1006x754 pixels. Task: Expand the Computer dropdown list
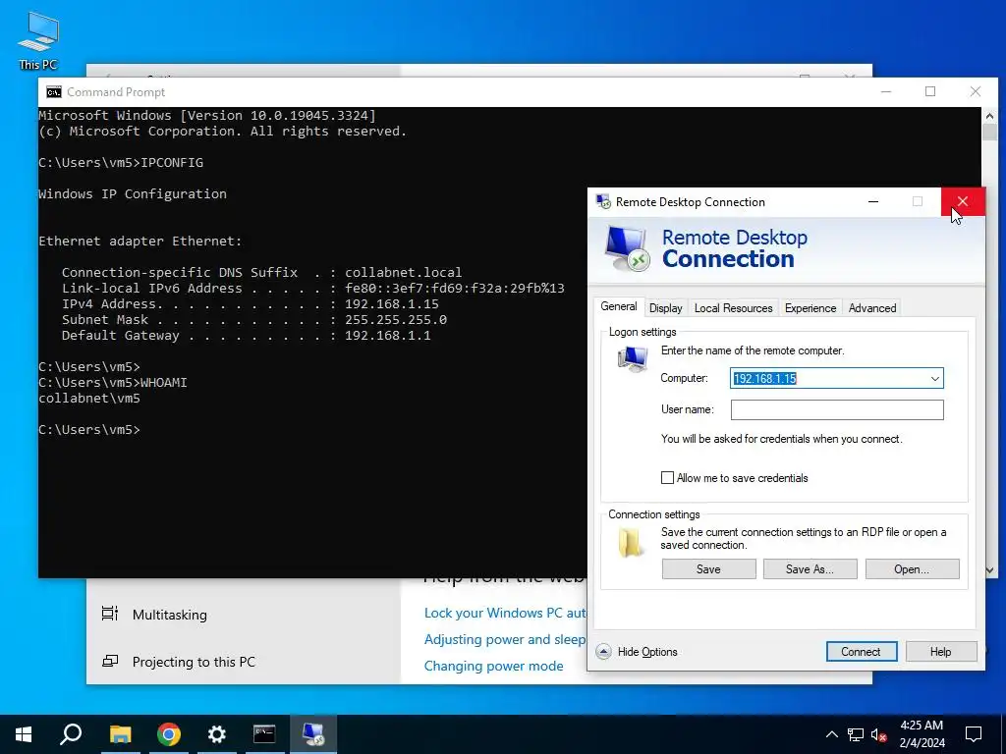935,378
